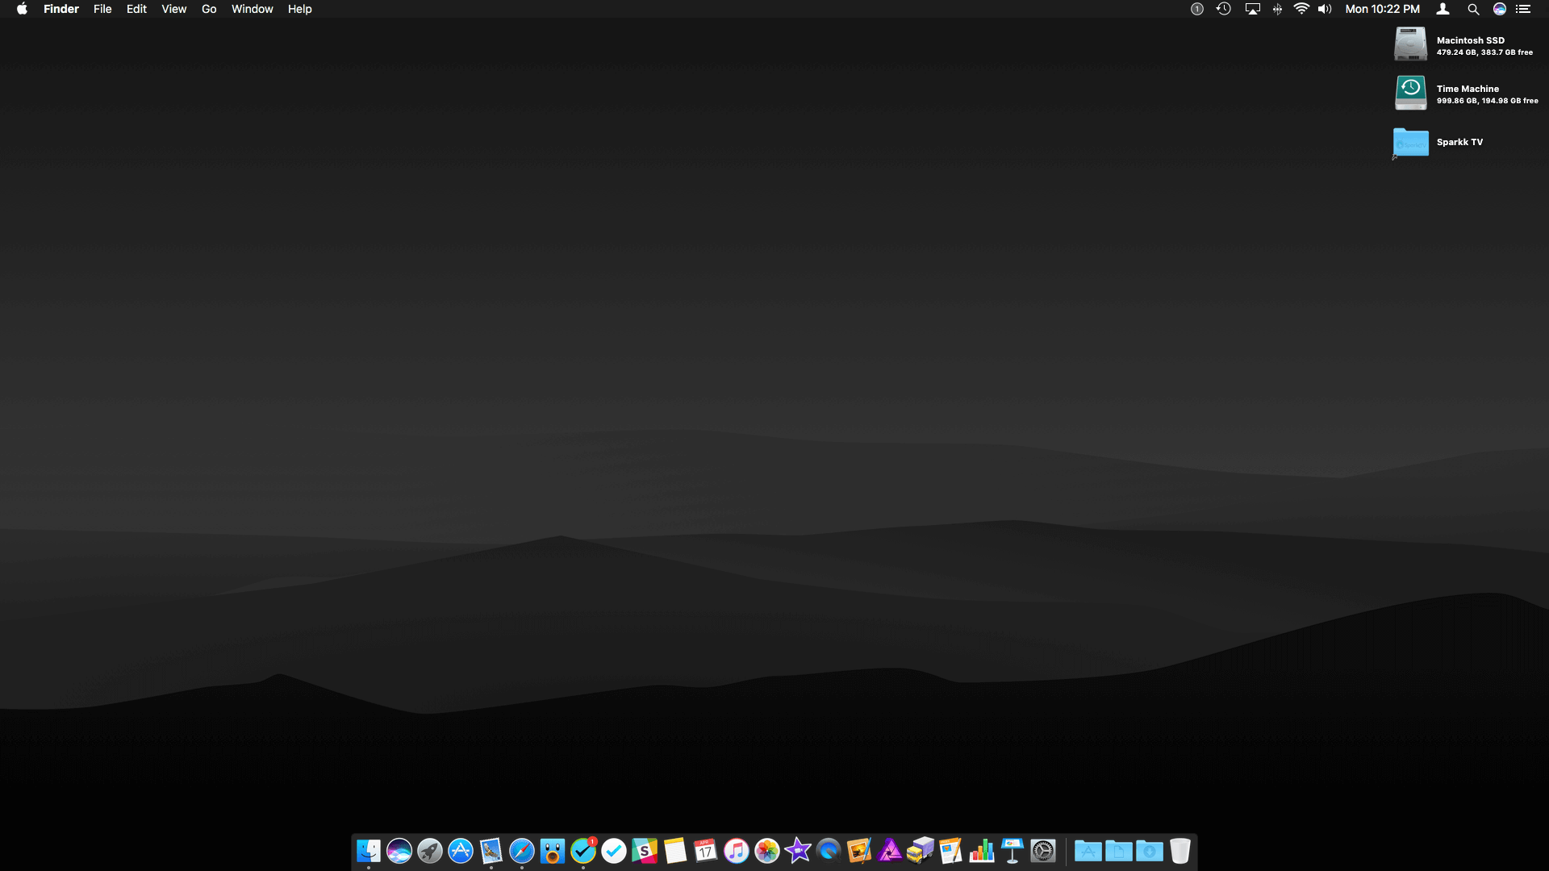Launch Slack from the dock
The height and width of the screenshot is (871, 1549).
[x=645, y=851]
